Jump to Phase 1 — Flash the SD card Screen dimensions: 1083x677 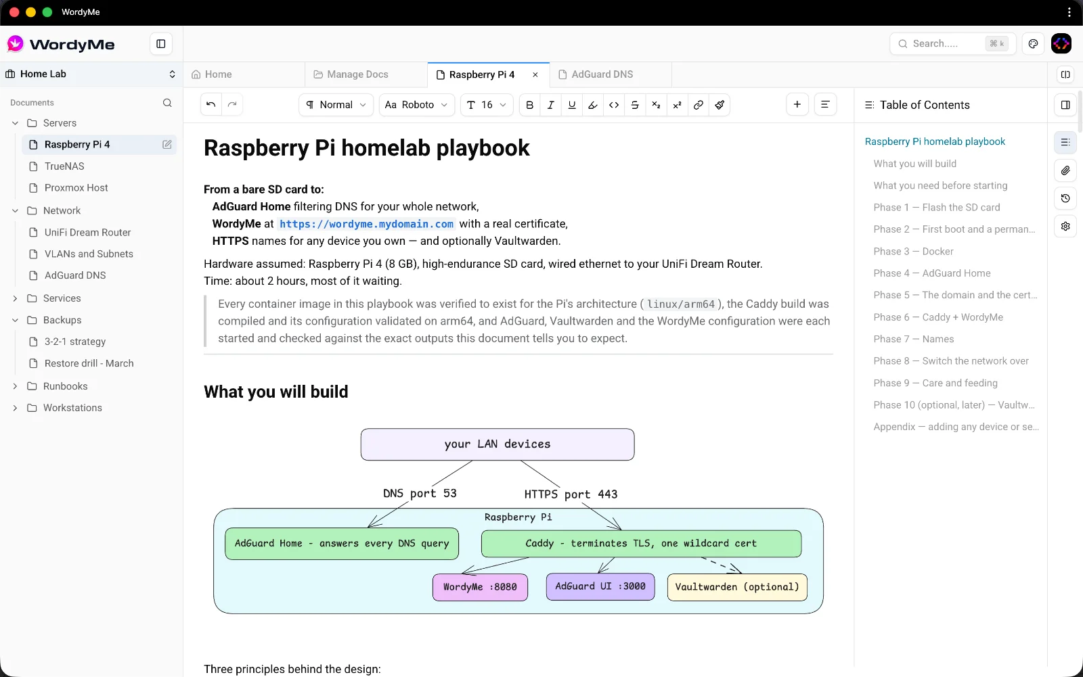click(x=937, y=208)
